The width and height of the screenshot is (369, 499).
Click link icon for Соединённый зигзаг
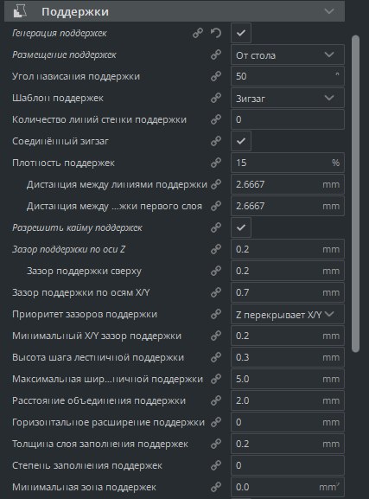[x=216, y=141]
